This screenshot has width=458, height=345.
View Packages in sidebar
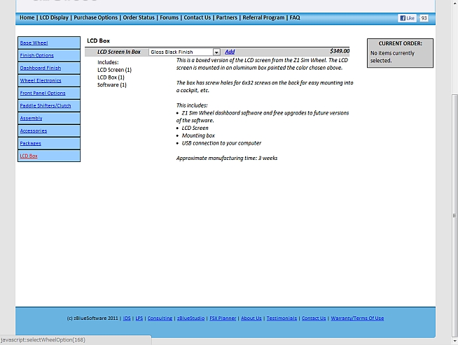[30, 143]
